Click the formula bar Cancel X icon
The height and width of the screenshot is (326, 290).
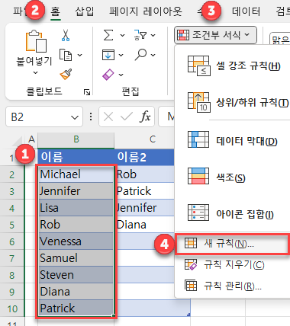click(108, 117)
